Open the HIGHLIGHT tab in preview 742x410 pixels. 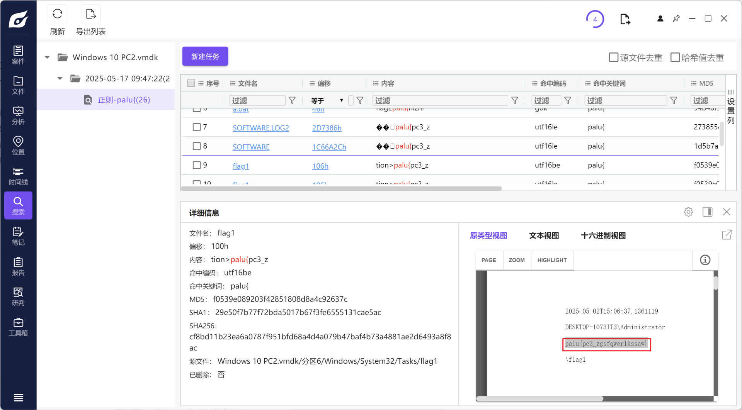(x=552, y=260)
